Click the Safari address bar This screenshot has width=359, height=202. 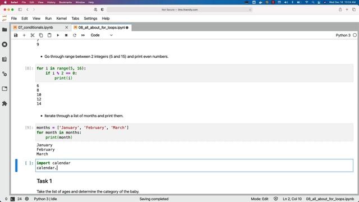(179, 10)
